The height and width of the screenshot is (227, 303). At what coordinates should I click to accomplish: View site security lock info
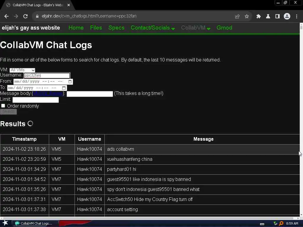pos(37,17)
